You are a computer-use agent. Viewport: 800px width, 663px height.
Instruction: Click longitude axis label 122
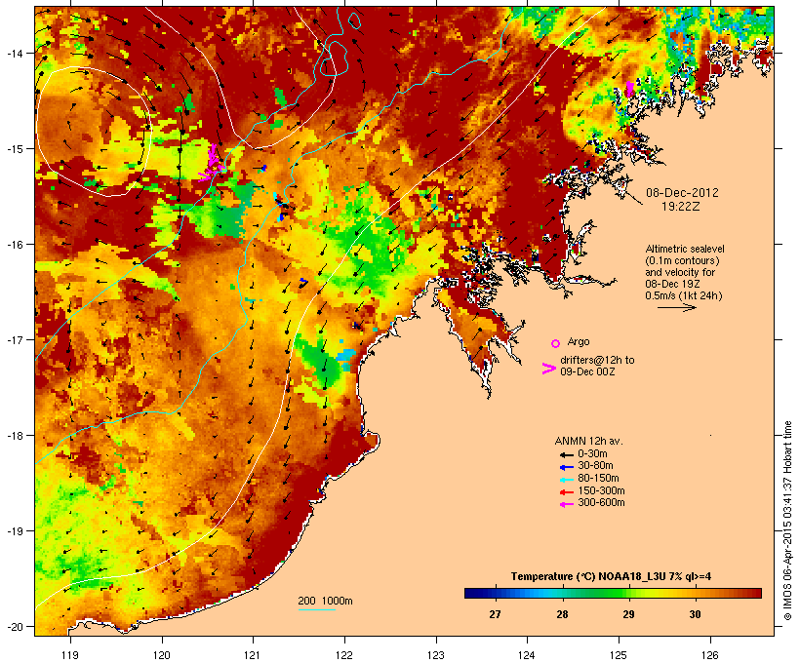tap(344, 655)
